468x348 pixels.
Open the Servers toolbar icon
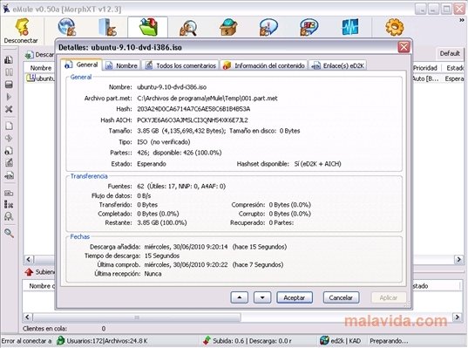click(107, 27)
